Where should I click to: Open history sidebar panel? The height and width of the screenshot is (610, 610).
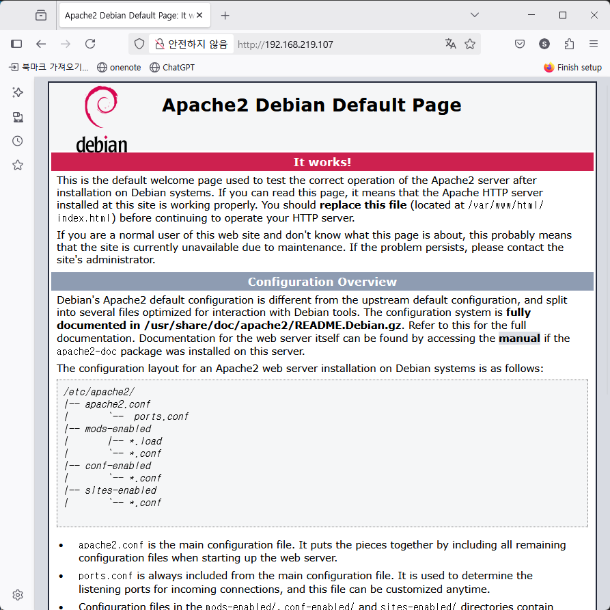[x=18, y=141]
